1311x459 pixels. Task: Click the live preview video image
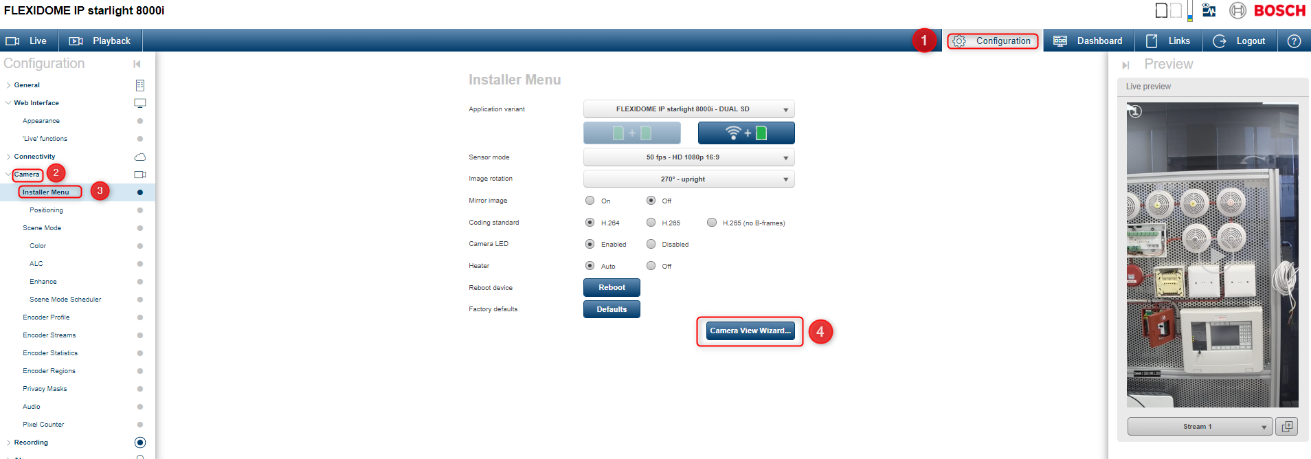[1213, 255]
